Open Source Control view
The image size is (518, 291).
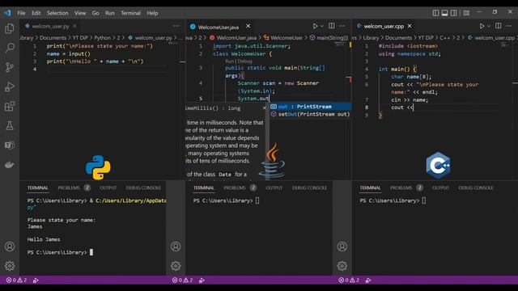click(10, 67)
